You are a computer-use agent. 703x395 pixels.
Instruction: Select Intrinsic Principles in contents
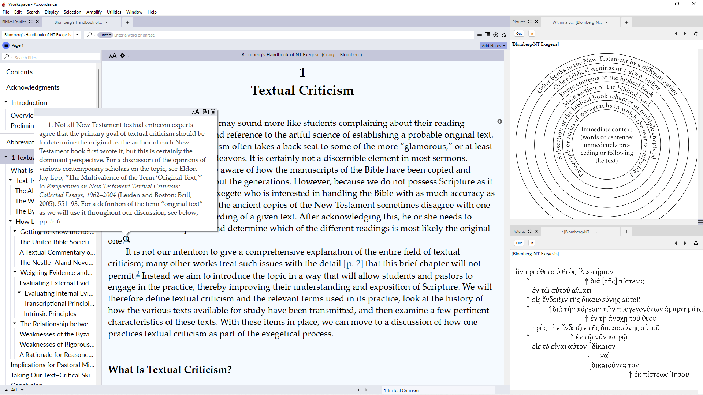click(x=50, y=313)
